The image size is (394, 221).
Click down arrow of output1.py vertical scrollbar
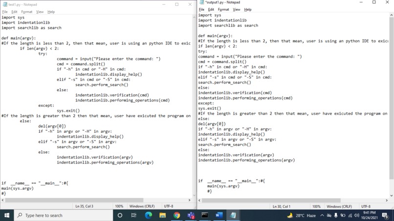(x=392, y=196)
